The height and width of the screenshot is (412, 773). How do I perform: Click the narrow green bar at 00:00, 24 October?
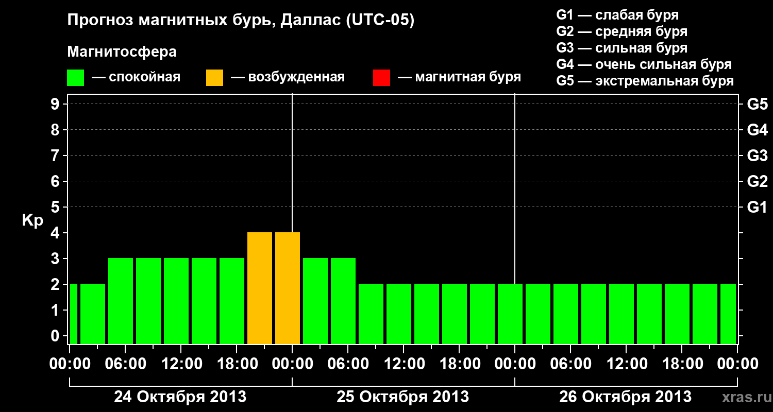pyautogui.click(x=73, y=314)
